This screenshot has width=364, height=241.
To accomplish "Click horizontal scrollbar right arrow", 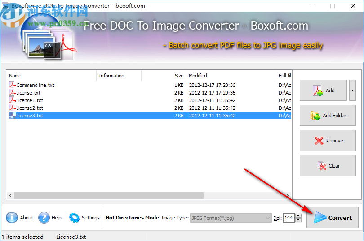I will (288, 195).
